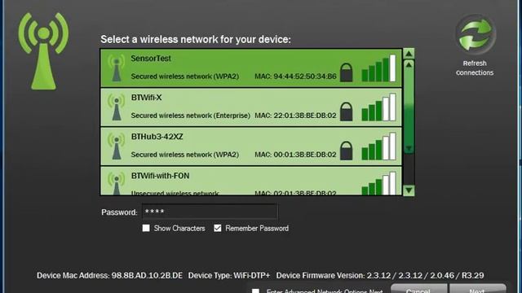Click the SensorTest signal strength bars
This screenshot has height=293, width=522.
[378, 68]
